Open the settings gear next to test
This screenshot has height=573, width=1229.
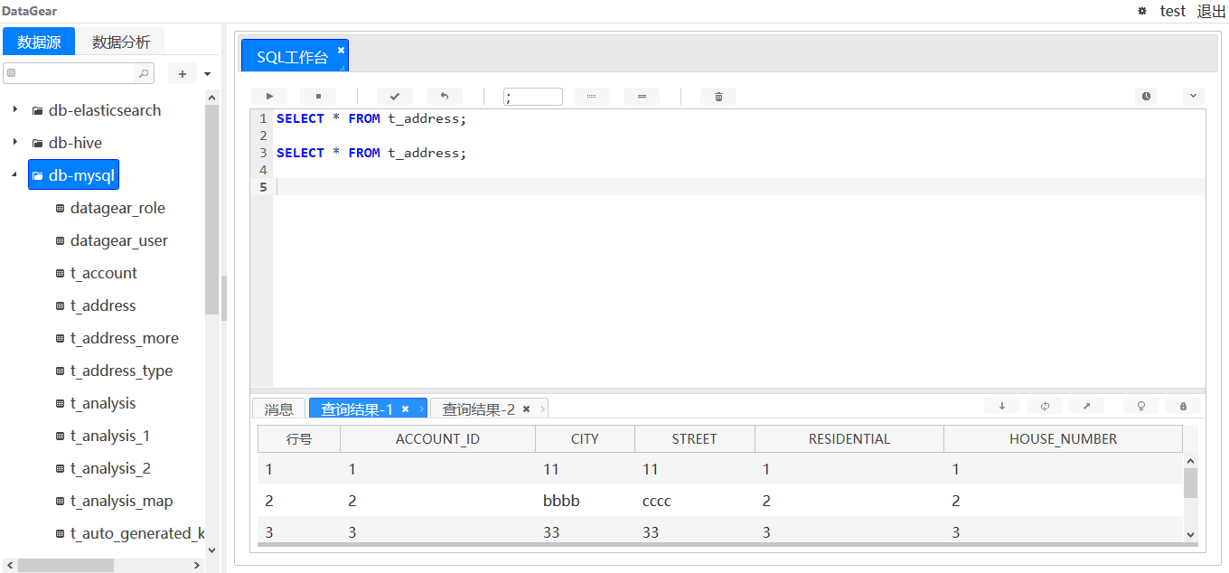(x=1141, y=11)
